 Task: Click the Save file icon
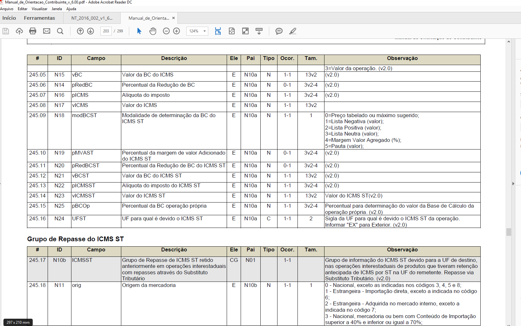(x=6, y=31)
